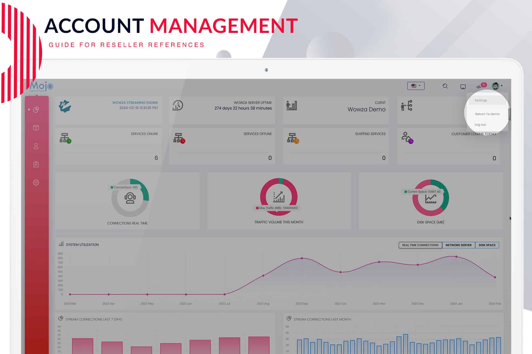
Task: Switch to Real Time Connections tab
Action: [420, 245]
